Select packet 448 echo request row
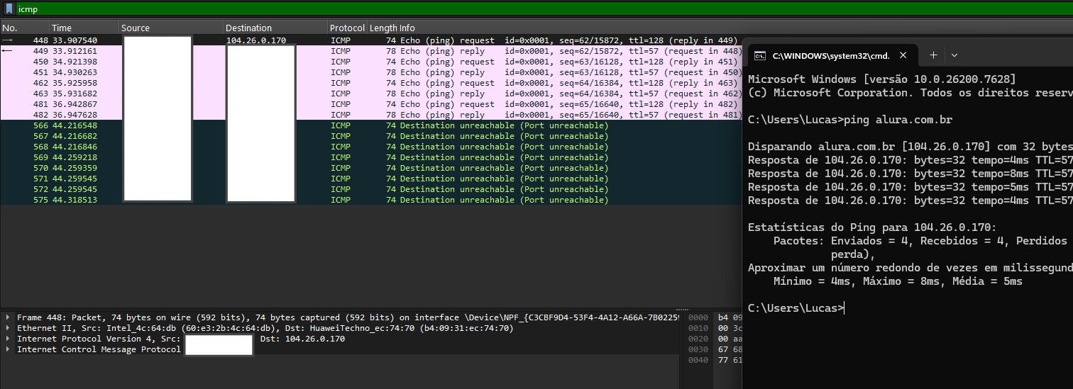 pyautogui.click(x=370, y=40)
